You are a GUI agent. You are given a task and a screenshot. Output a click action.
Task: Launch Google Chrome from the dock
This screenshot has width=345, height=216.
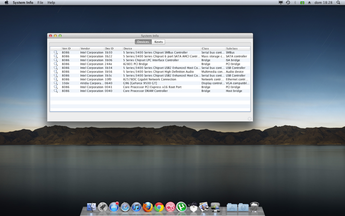pos(159,207)
